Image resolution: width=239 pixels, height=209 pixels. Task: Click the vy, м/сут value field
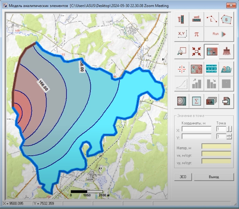[x=216, y=161]
